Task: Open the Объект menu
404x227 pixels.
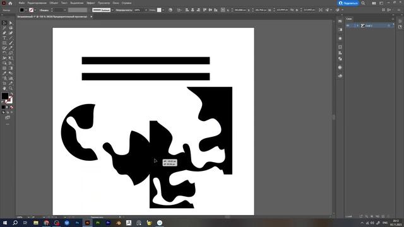Action: pos(54,3)
